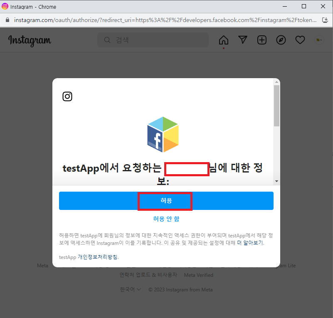The width and height of the screenshot is (333, 318).
Task: Open the profile avatar menu
Action: point(319,40)
